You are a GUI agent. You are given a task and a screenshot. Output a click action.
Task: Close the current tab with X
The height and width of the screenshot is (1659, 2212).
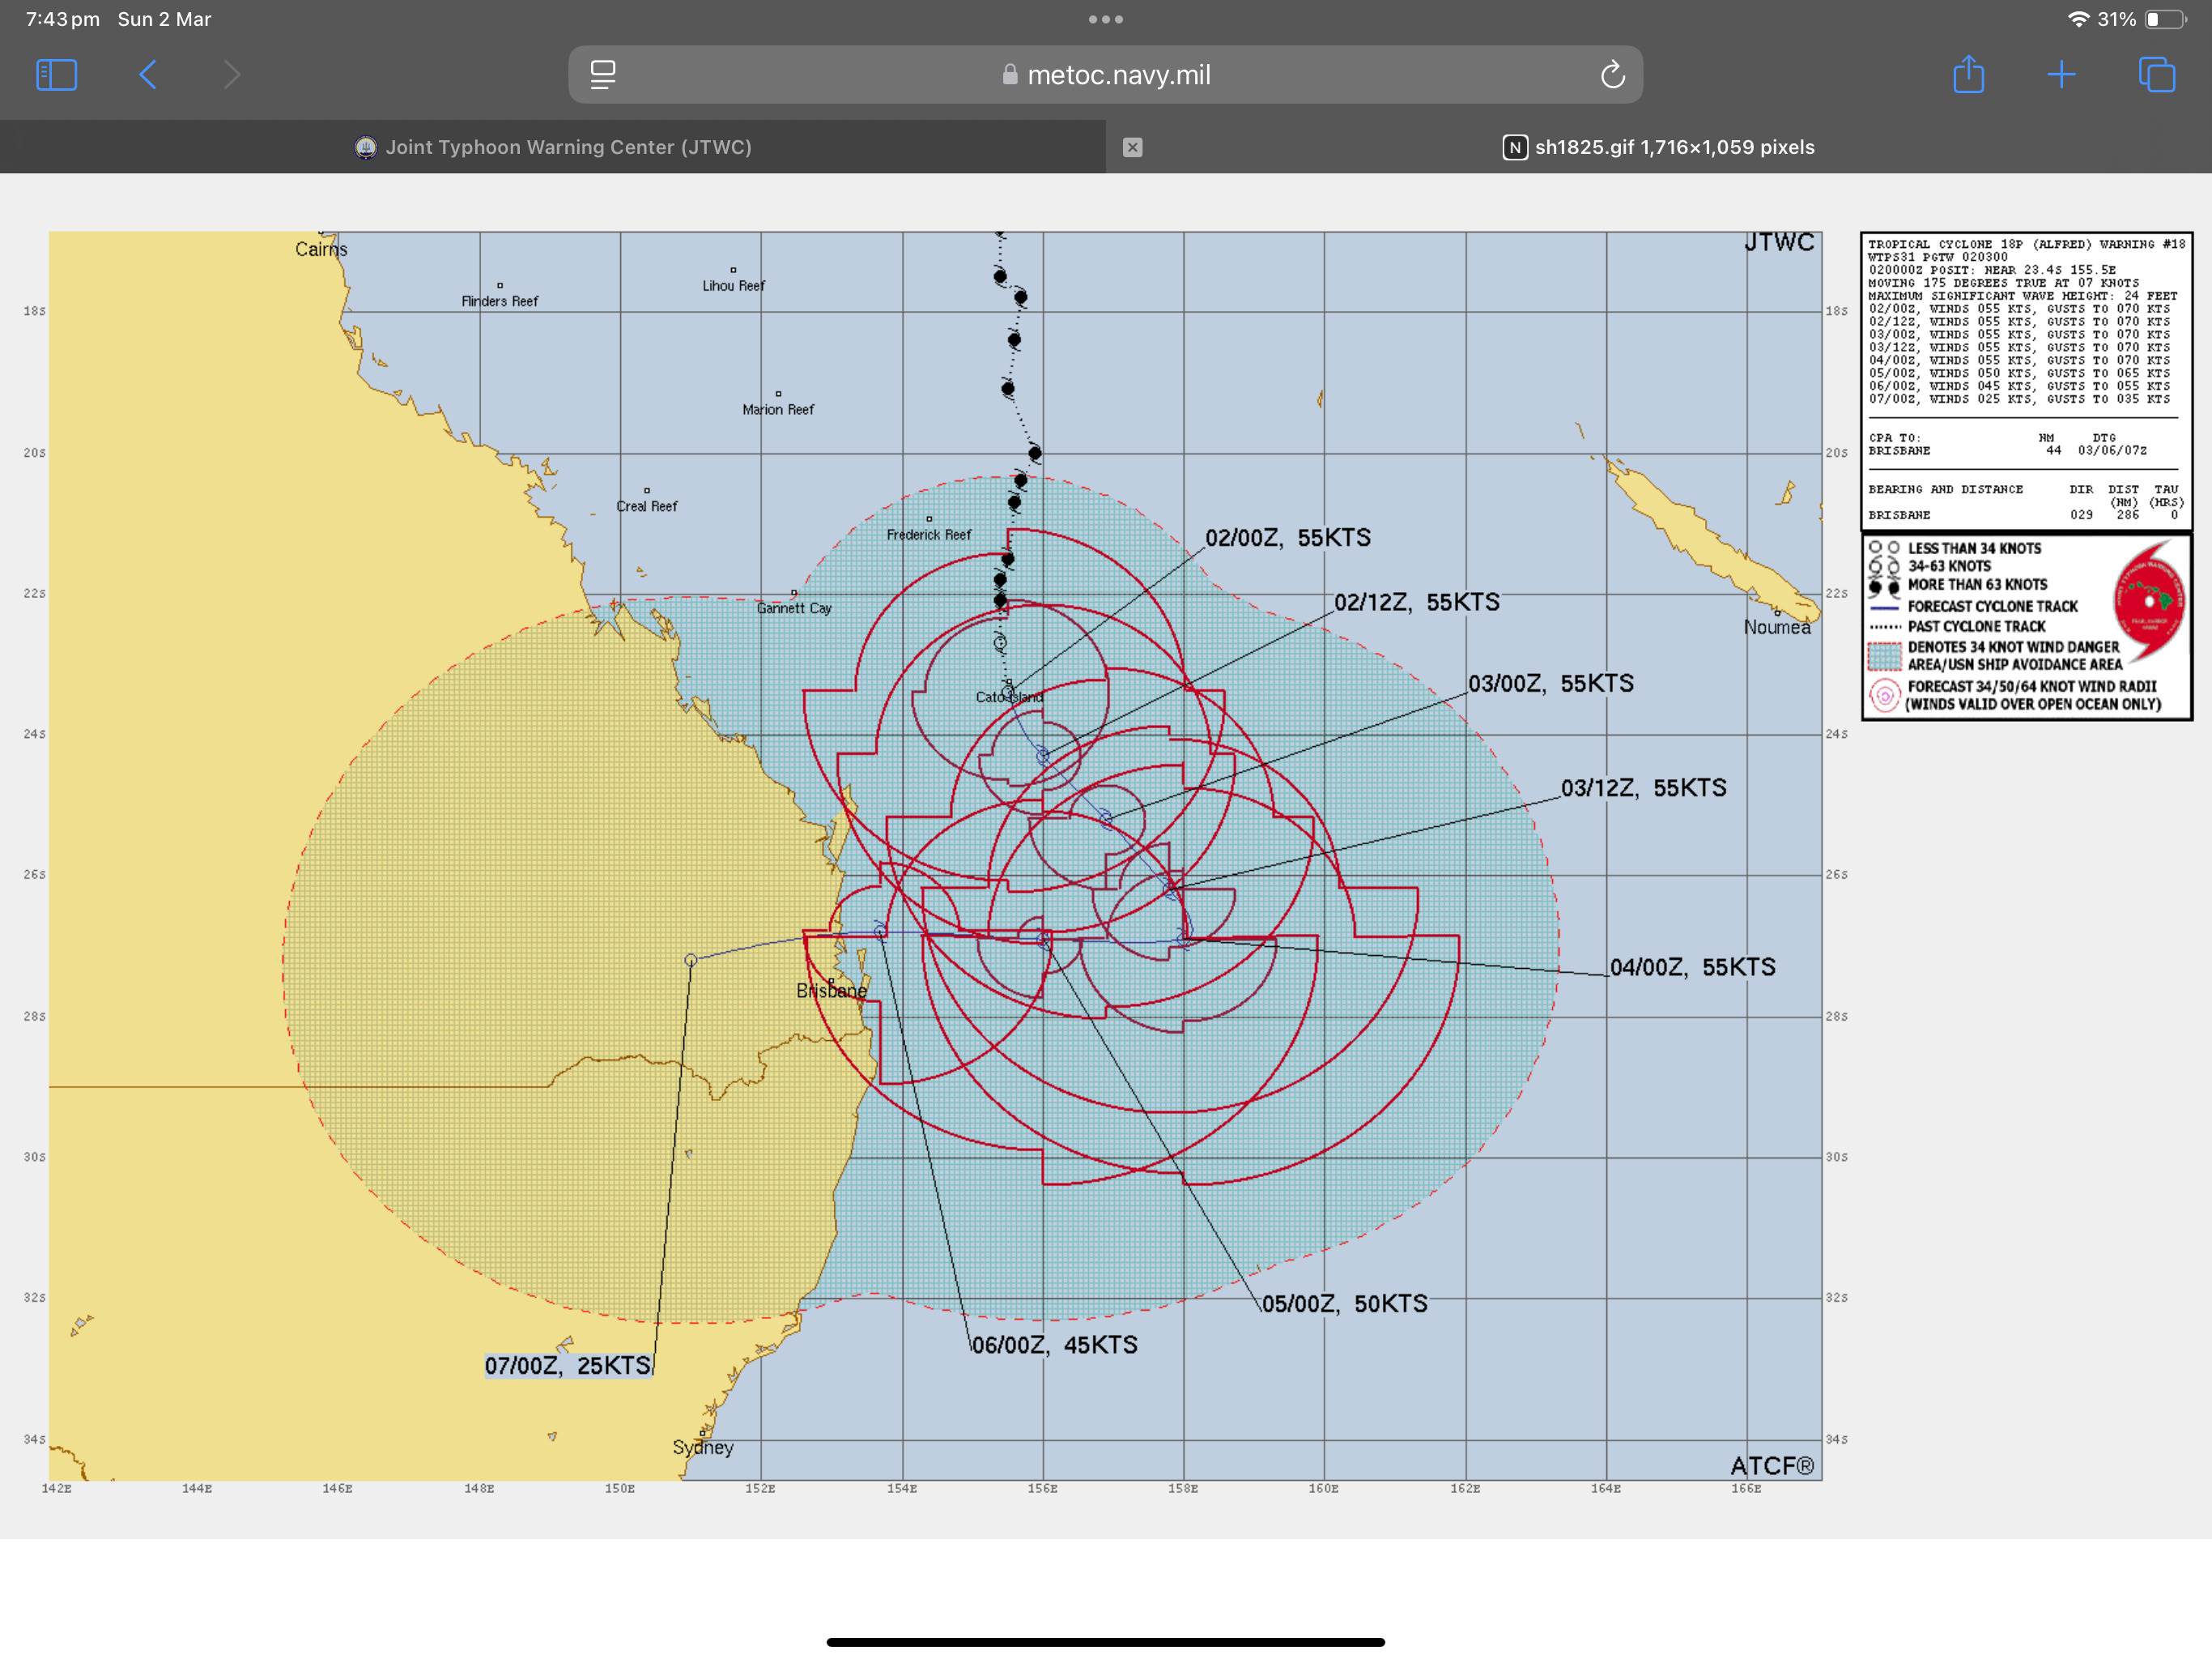(x=1132, y=147)
